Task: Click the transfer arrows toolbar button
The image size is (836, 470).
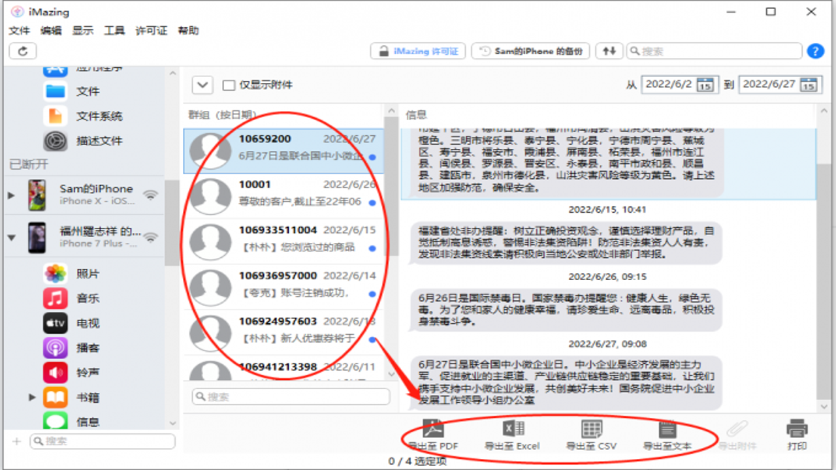Action: (x=609, y=51)
